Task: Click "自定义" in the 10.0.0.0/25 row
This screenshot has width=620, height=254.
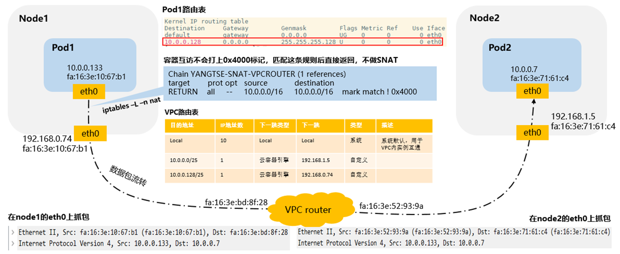Action: tap(359, 160)
